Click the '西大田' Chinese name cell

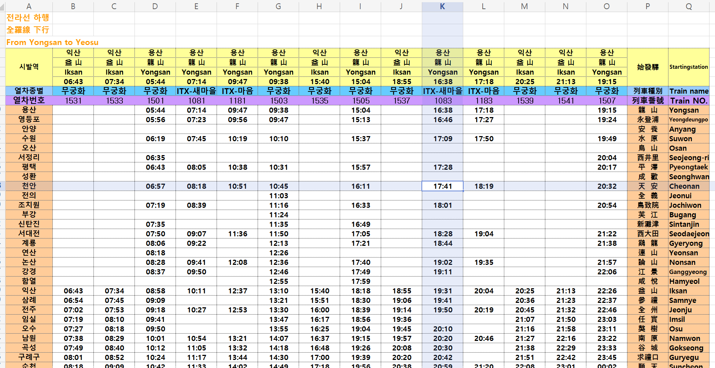pyautogui.click(x=648, y=234)
